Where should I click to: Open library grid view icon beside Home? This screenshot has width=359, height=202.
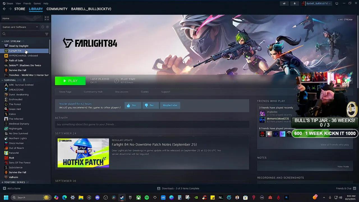[x=47, y=18]
